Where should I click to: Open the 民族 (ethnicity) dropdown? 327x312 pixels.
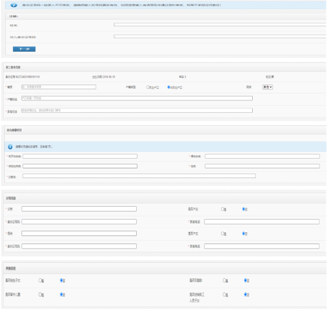267,87
